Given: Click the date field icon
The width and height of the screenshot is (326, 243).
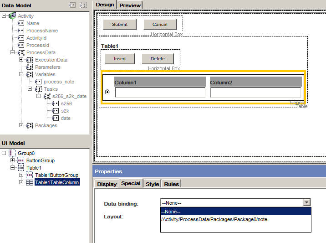Looking at the screenshot, I should (56, 118).
